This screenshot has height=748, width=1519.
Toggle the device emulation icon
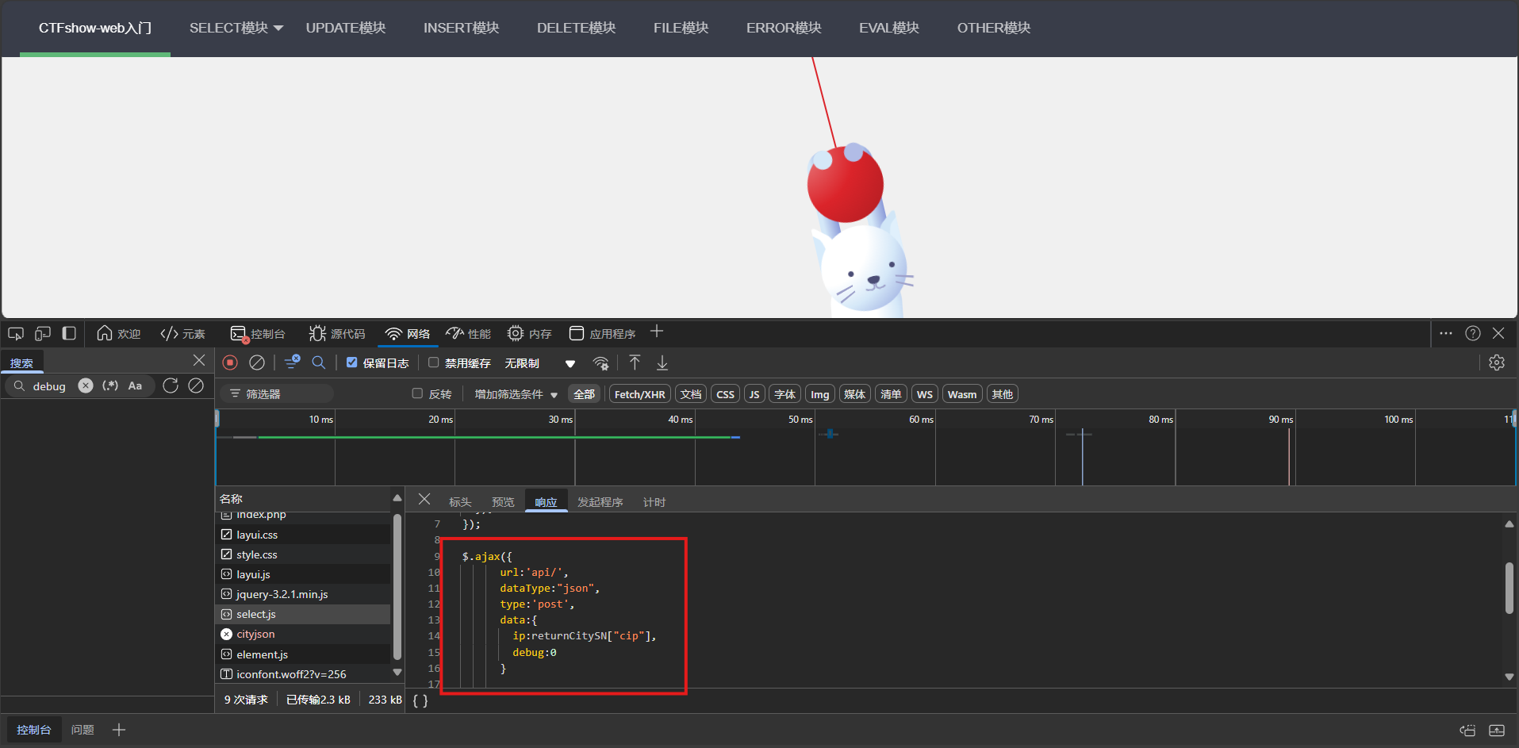point(43,334)
